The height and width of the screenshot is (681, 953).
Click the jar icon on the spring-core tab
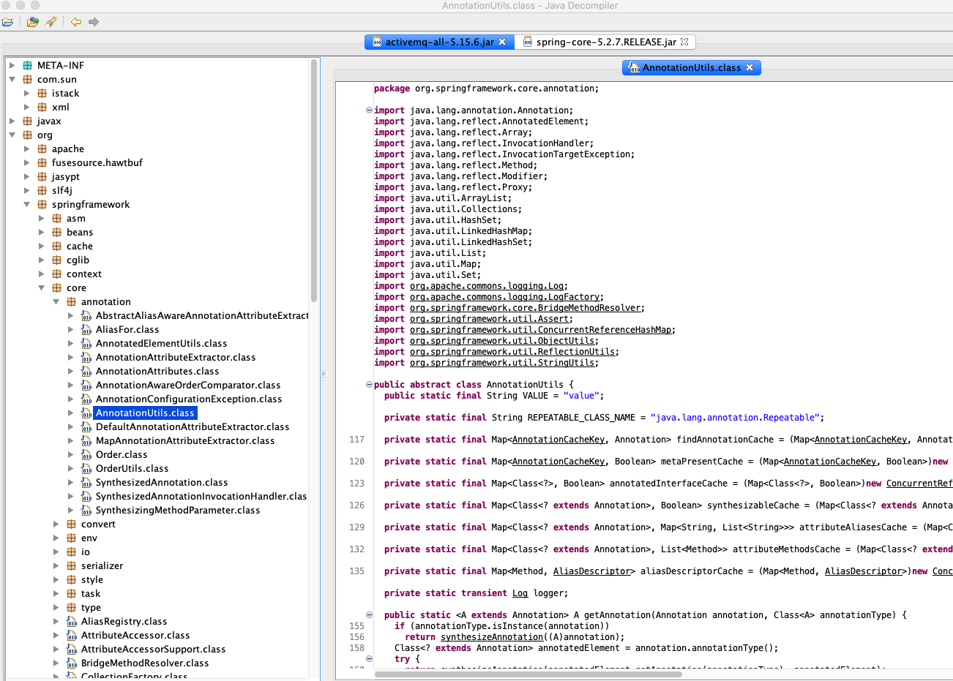pyautogui.click(x=528, y=42)
